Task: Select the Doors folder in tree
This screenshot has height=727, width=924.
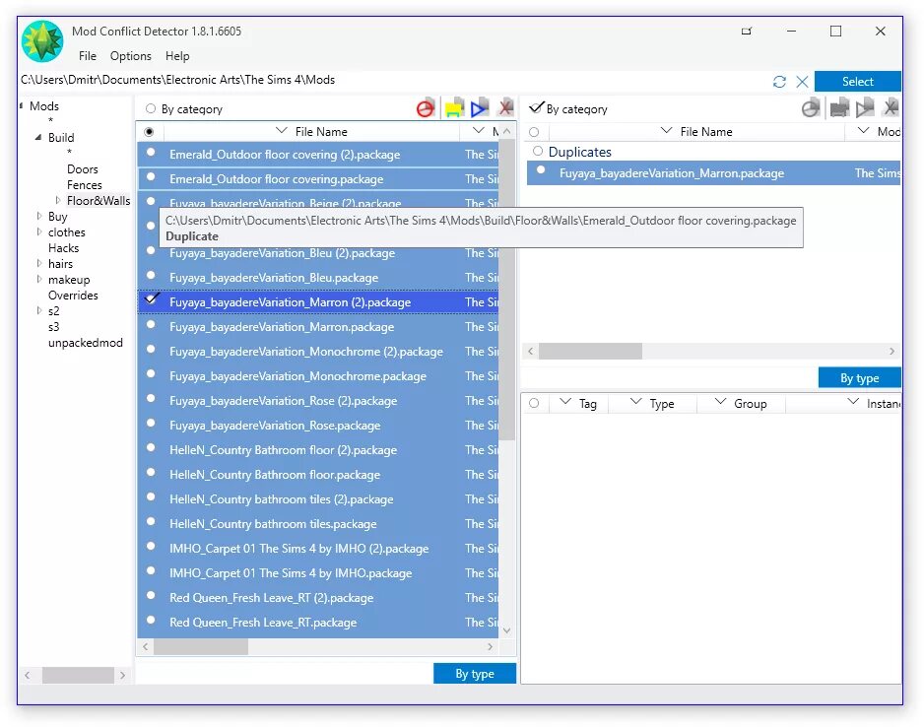Action: point(83,169)
